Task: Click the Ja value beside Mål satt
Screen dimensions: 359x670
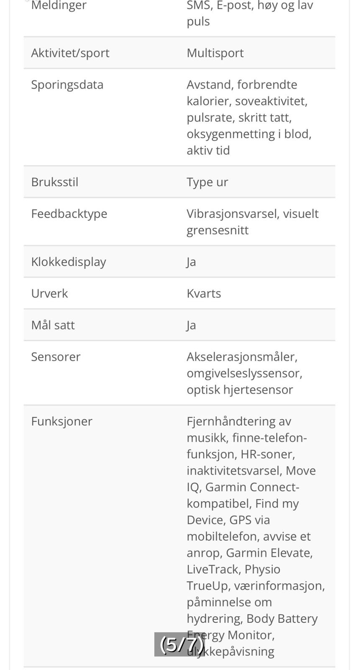Action: pos(191,325)
